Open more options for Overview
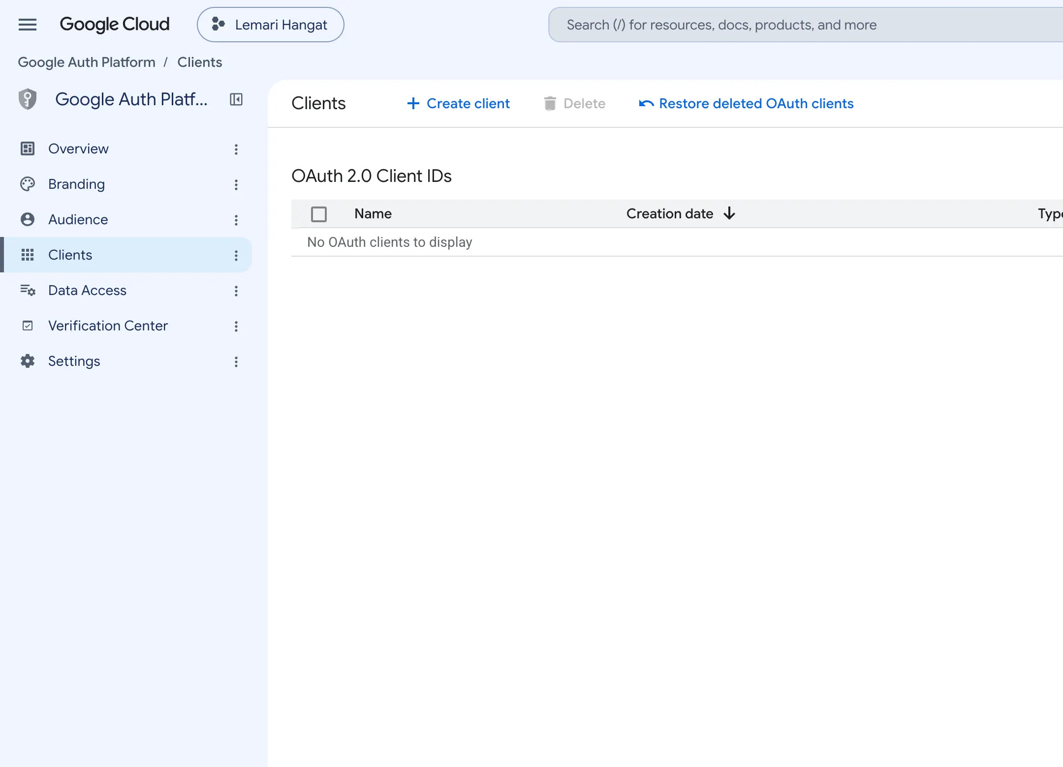Viewport: 1063px width, 767px height. coord(236,149)
